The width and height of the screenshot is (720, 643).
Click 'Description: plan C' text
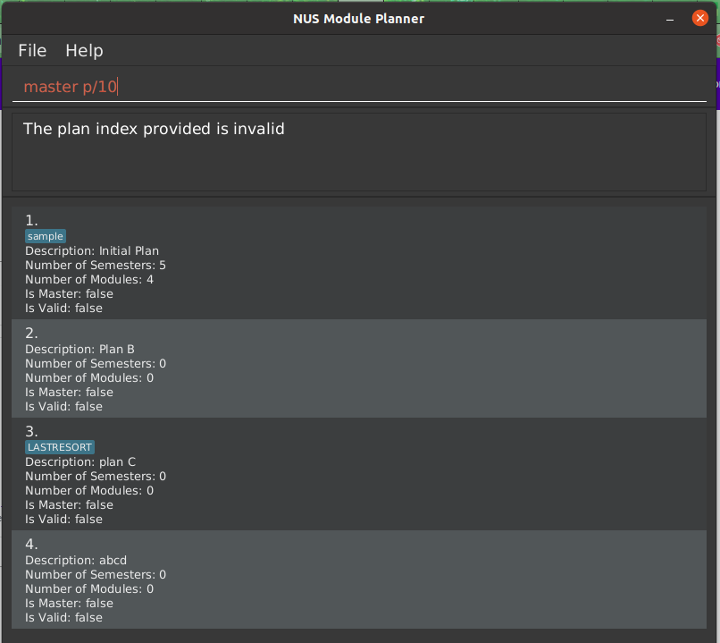pos(80,462)
